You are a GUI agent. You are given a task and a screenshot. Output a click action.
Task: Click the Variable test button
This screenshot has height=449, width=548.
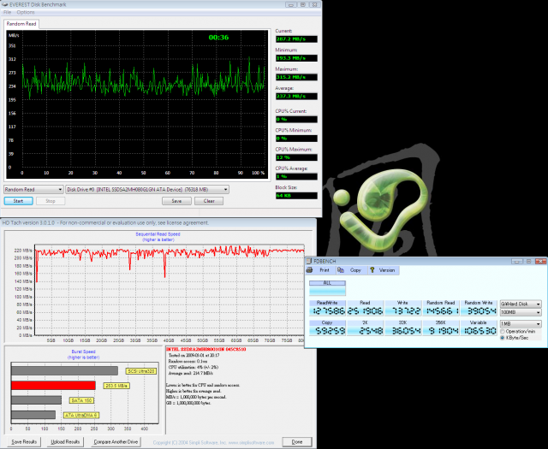[x=479, y=322]
